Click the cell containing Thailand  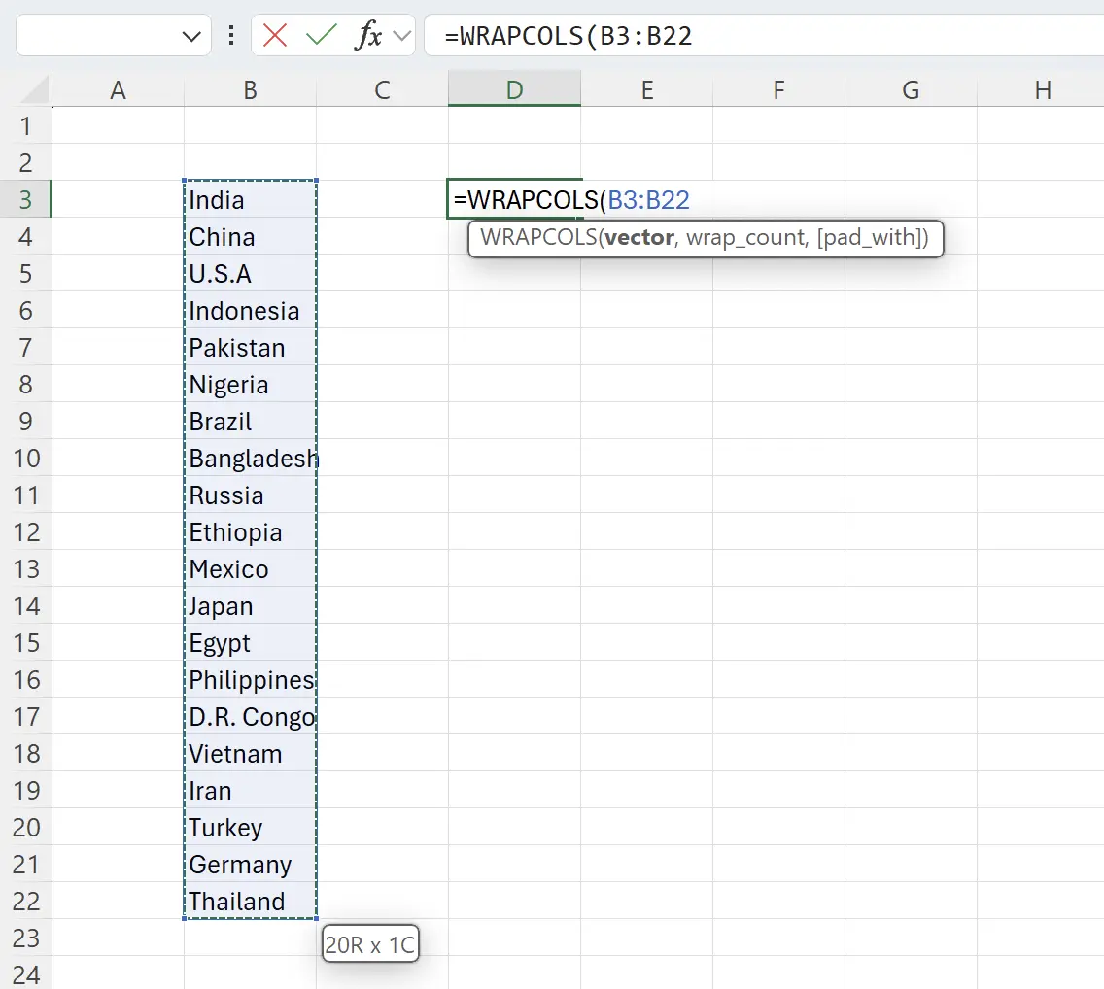pyautogui.click(x=250, y=902)
